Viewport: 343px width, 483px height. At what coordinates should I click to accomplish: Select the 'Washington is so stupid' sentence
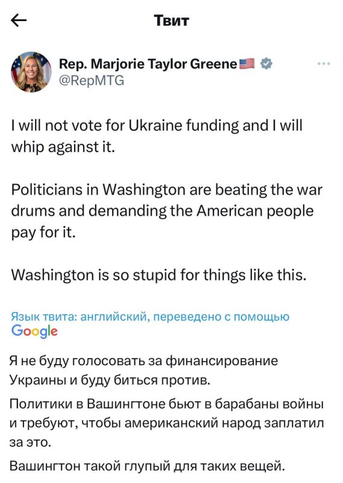(159, 275)
